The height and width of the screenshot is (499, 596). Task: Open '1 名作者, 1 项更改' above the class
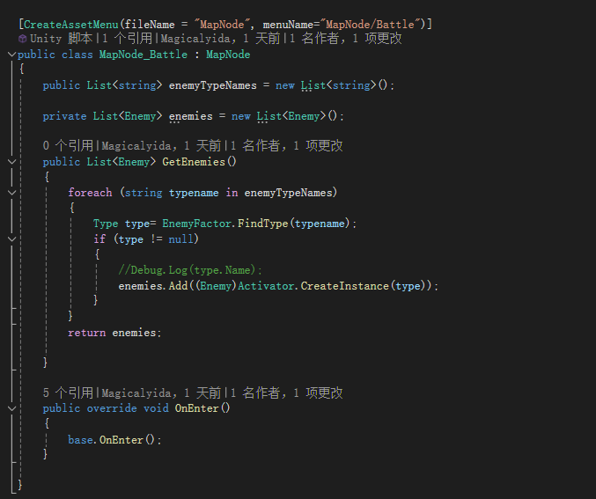pyautogui.click(x=345, y=39)
